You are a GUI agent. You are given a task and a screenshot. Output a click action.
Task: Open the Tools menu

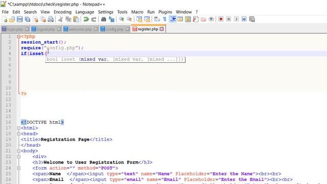tap(122, 12)
